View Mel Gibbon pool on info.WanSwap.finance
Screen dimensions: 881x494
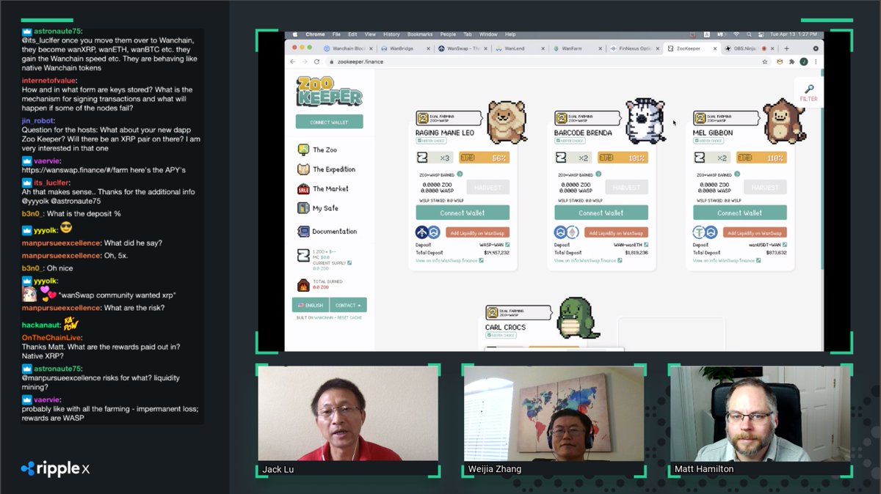(727, 260)
